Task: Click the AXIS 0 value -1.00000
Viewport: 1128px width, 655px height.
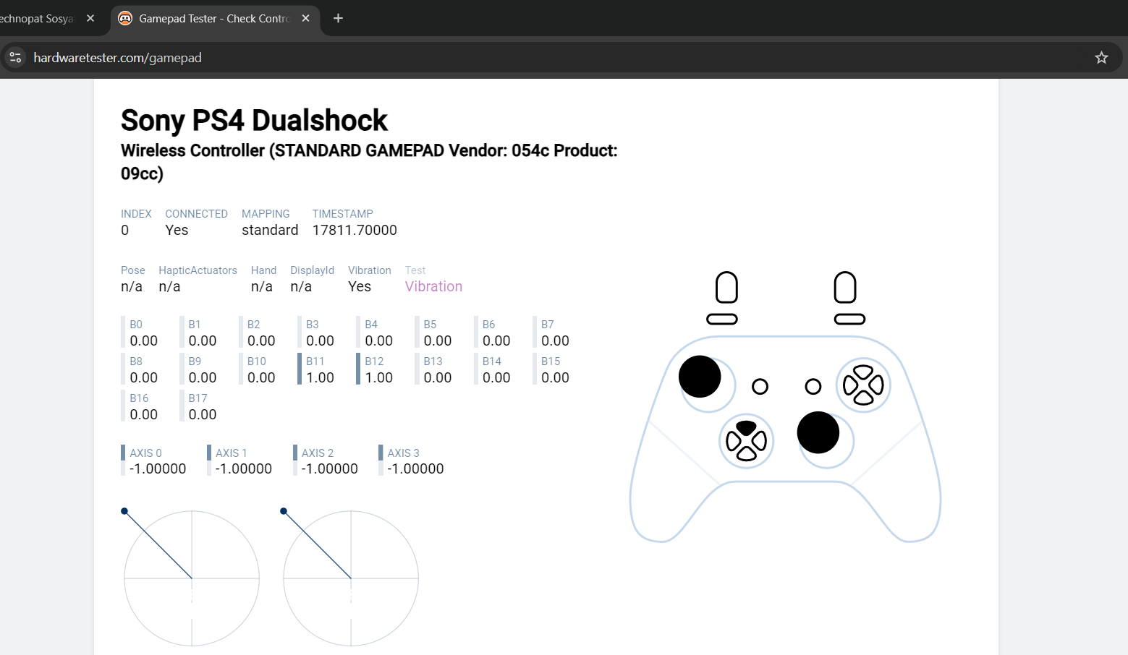Action: [x=158, y=468]
